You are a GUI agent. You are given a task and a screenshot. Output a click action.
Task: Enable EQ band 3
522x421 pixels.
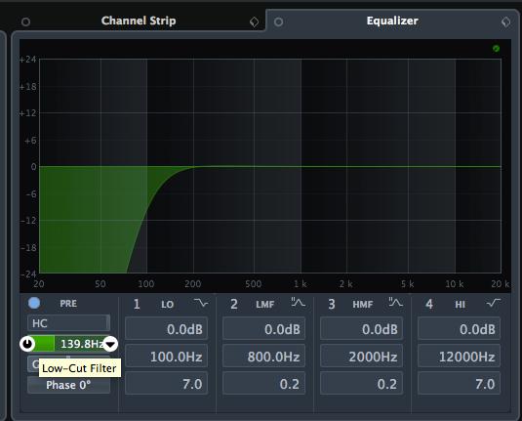point(332,304)
